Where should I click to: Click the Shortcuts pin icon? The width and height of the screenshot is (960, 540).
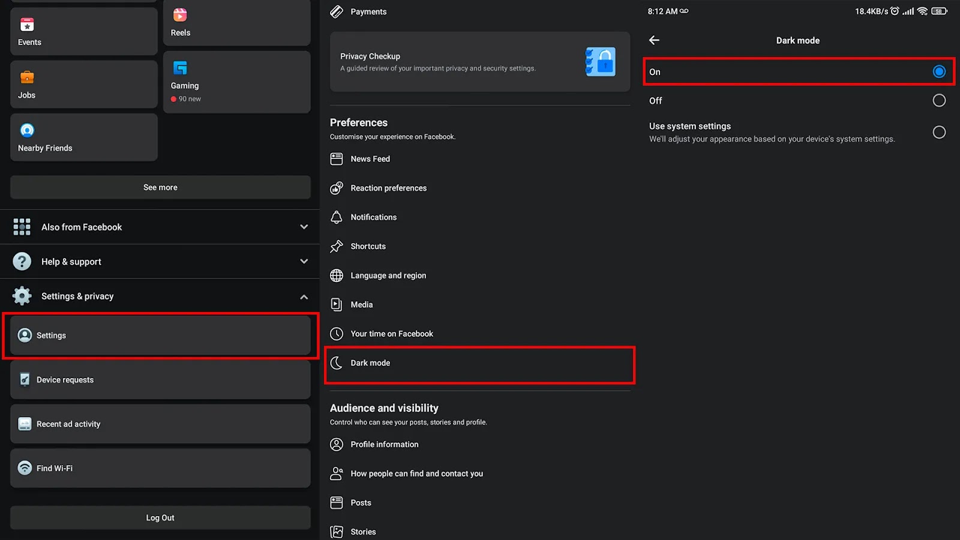(337, 246)
